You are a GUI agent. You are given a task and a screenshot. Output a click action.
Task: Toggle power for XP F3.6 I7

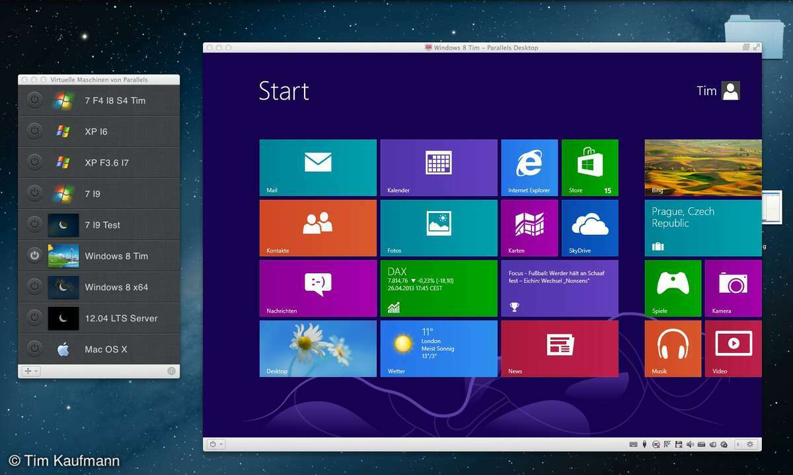click(x=34, y=162)
